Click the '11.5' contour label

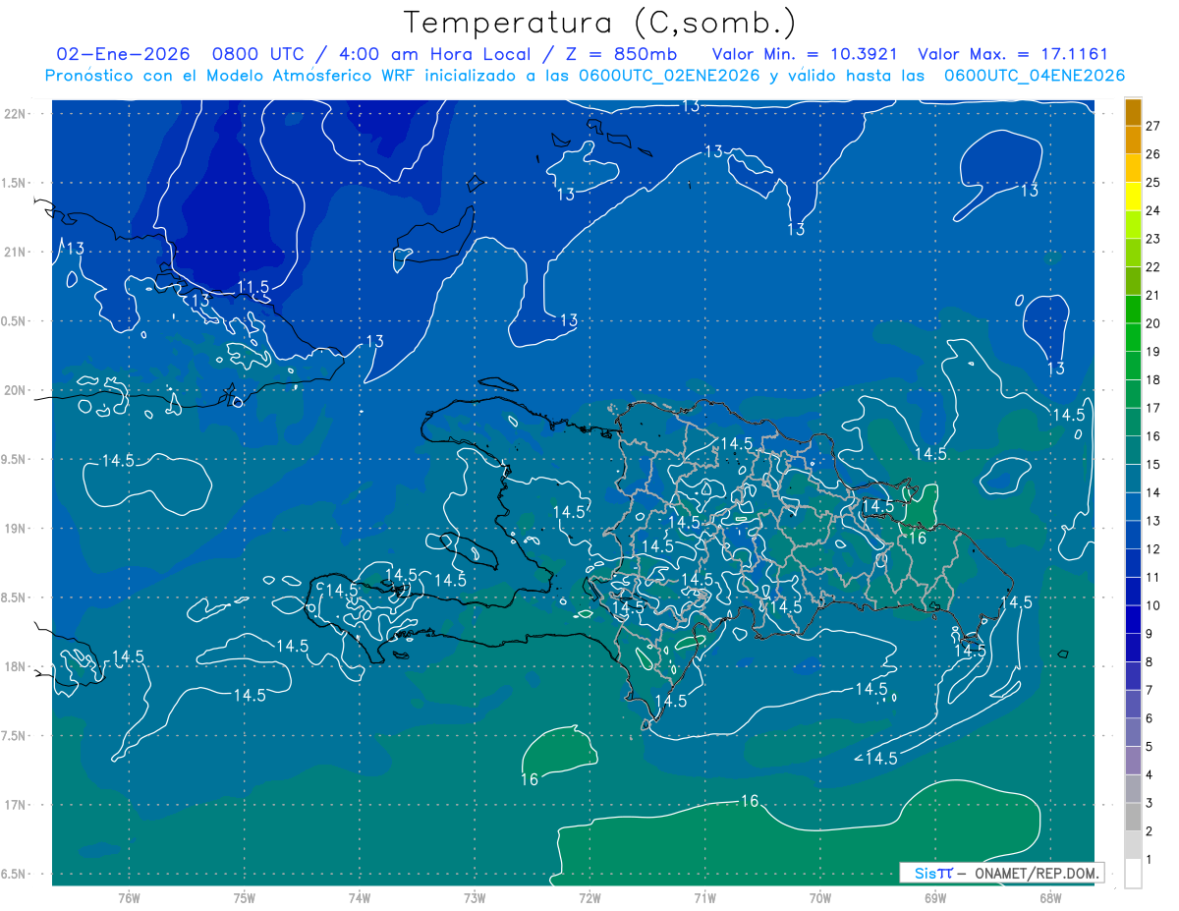253,287
